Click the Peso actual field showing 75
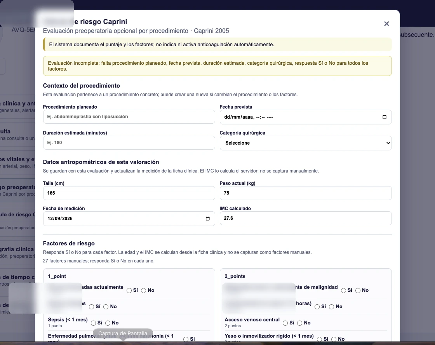Screen dimensions: 435x345 (305, 193)
